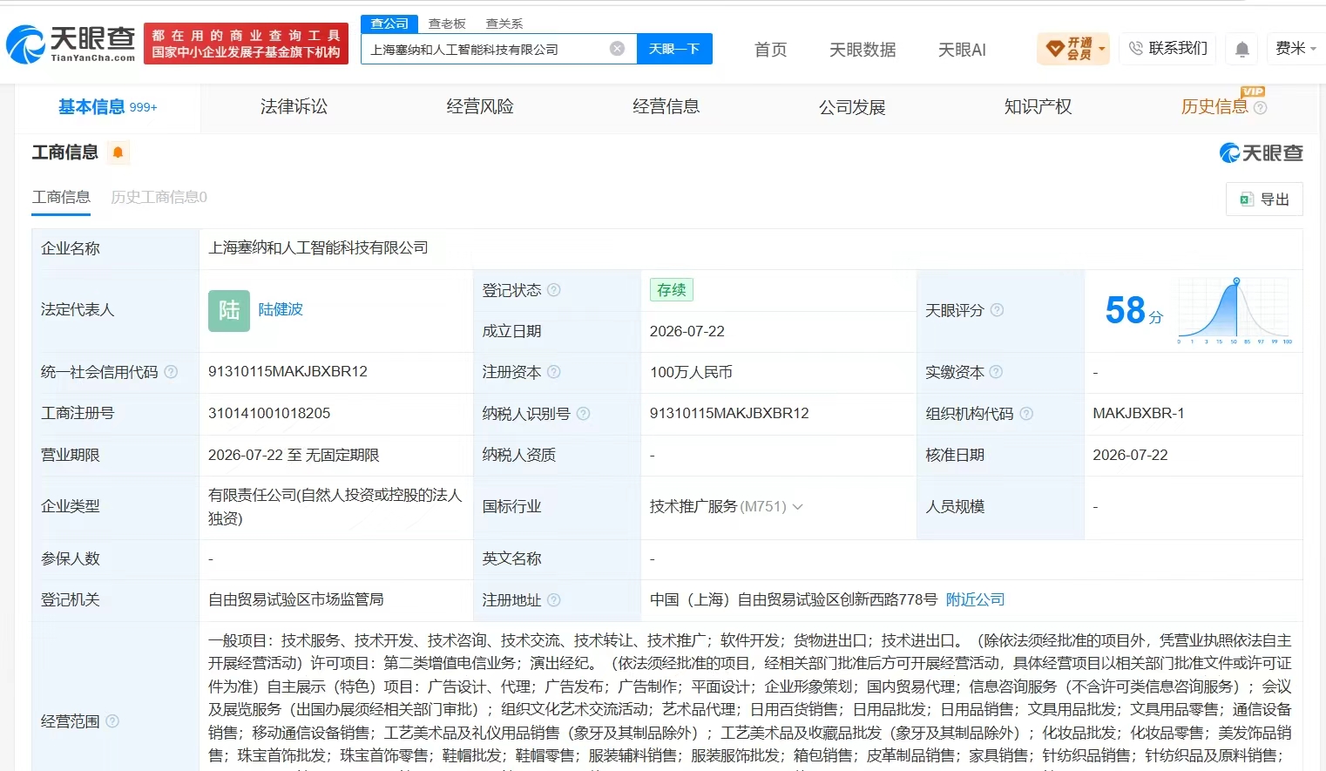This screenshot has width=1326, height=771.
Task: Click credit code 91310115MAKJBXBR12 in 统一社会信用代码 row
Action: pyautogui.click(x=288, y=371)
